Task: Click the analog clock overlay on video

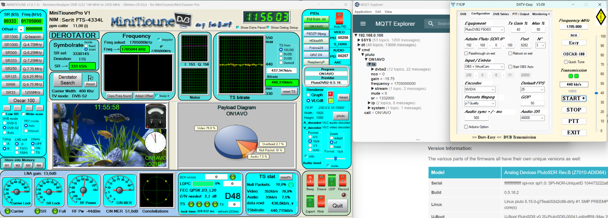Action: click(154, 143)
